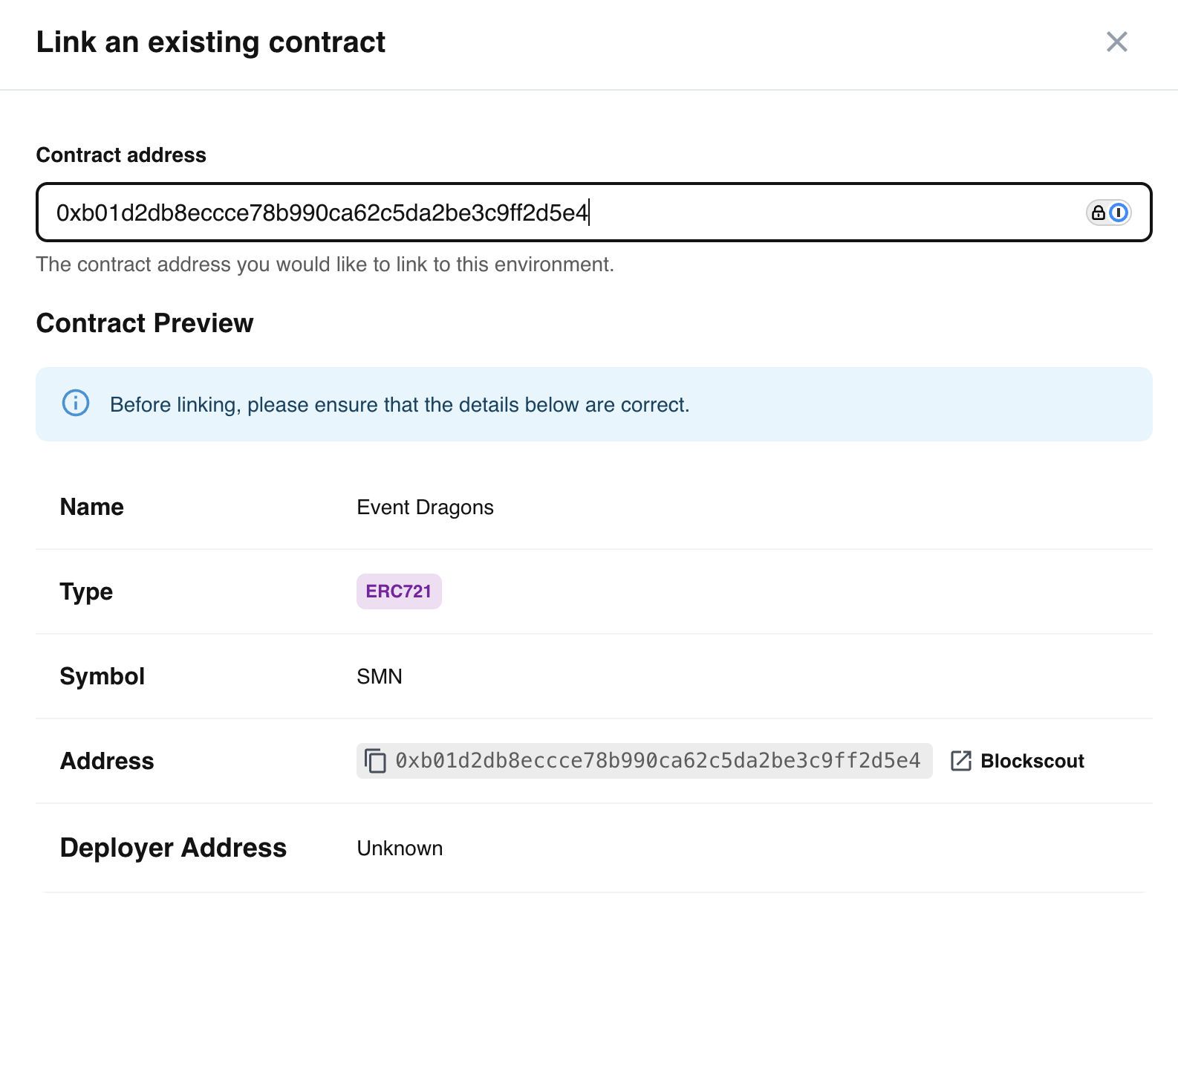Click the Contract address field label
The height and width of the screenshot is (1067, 1178).
click(121, 155)
